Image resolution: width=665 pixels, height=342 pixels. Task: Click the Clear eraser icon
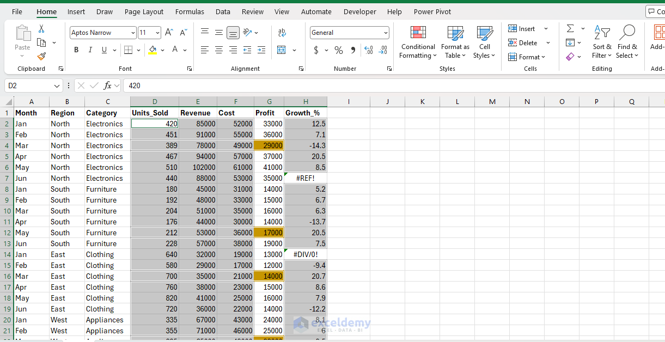tap(570, 56)
